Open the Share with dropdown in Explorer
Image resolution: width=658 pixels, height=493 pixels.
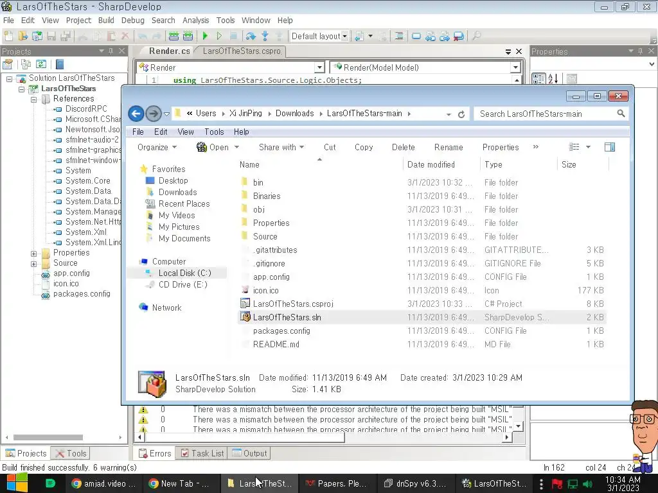point(281,147)
